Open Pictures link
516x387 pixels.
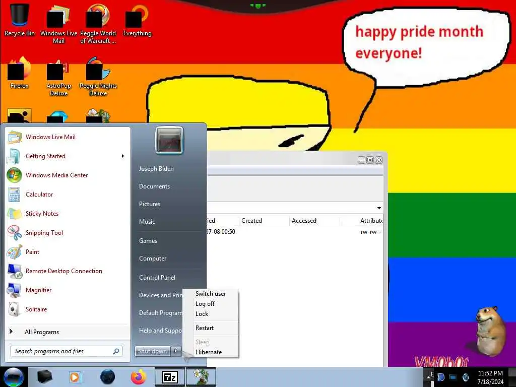tap(168, 204)
